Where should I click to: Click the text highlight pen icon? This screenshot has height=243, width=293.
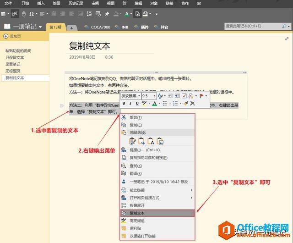coord(144,103)
